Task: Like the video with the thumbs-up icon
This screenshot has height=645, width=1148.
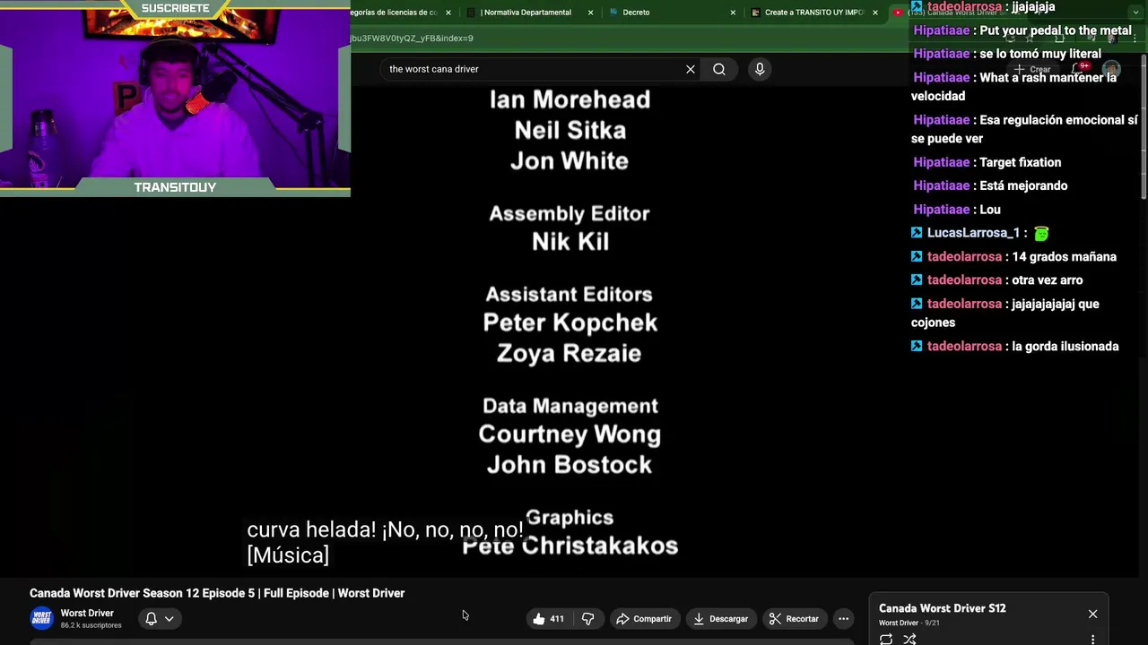Action: pyautogui.click(x=539, y=618)
